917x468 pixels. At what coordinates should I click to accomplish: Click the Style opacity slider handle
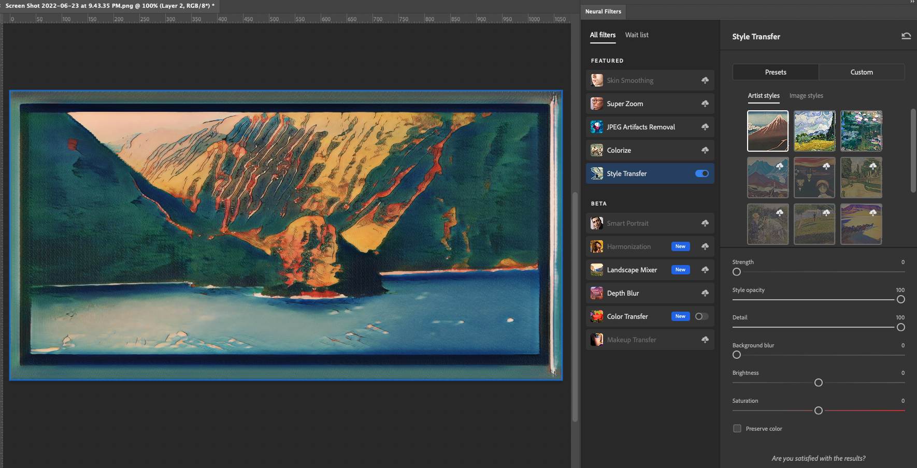(x=900, y=299)
